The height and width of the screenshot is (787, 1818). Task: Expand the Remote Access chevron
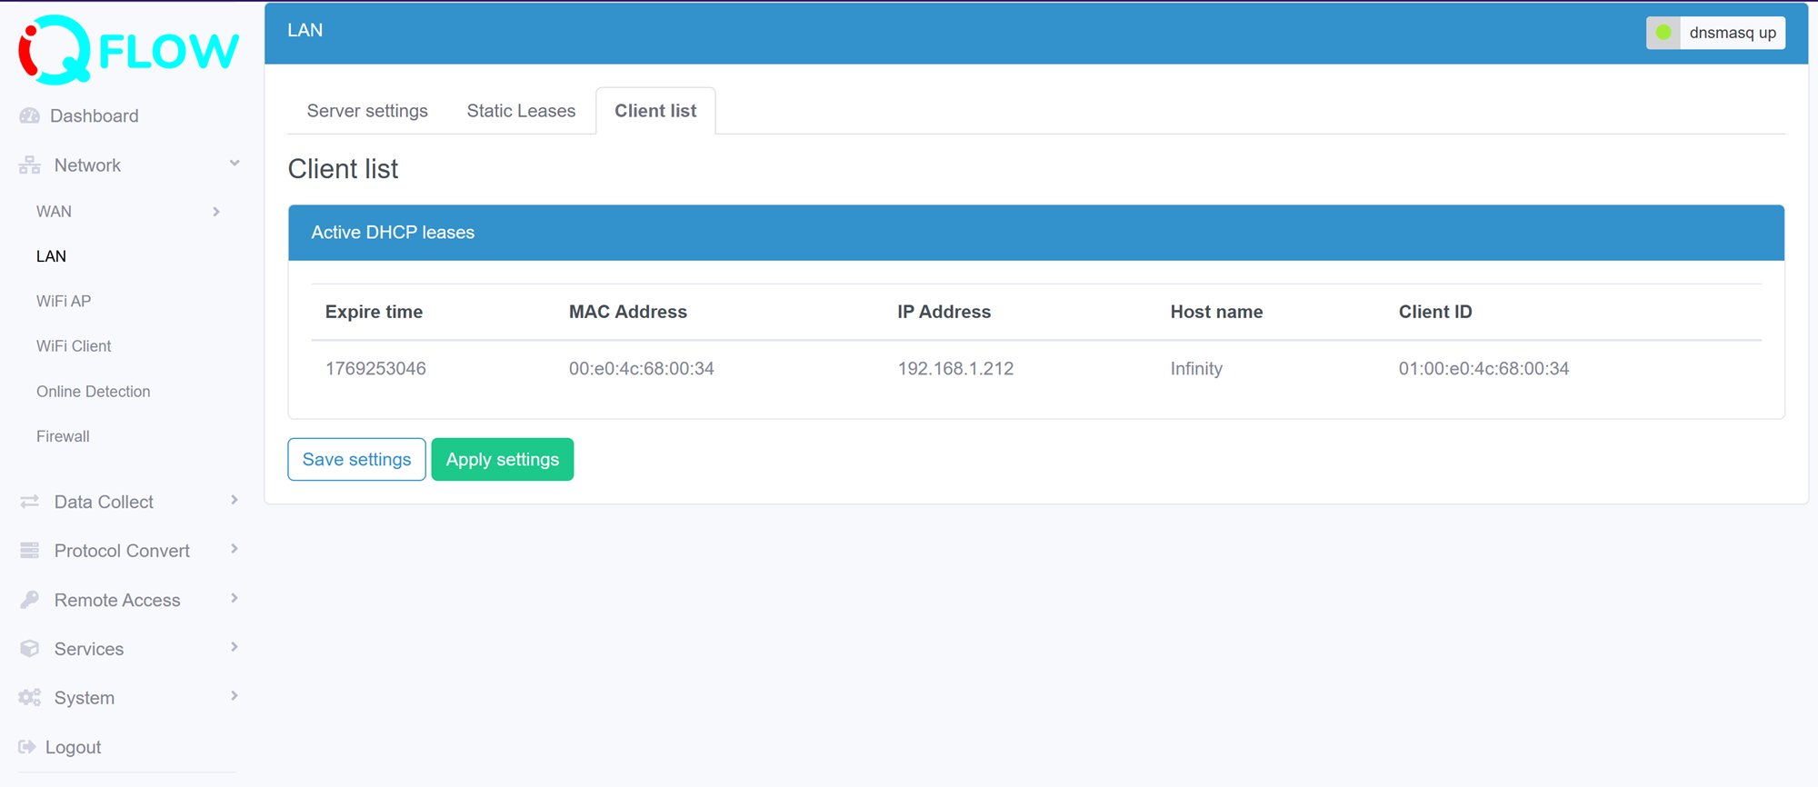coord(235,598)
